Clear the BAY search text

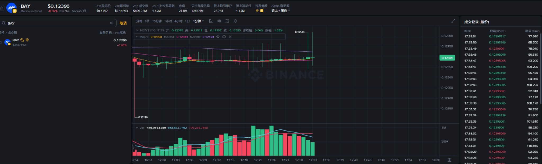[x=111, y=23]
